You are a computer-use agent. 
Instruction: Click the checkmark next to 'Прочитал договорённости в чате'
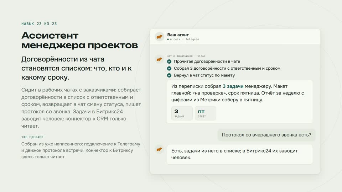[169, 62]
